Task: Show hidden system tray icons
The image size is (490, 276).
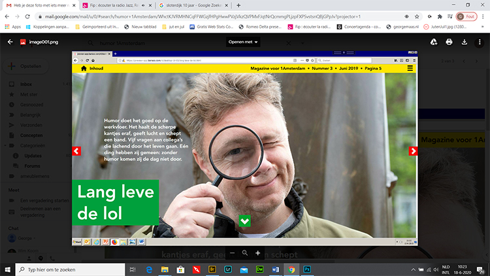Action: click(413, 269)
